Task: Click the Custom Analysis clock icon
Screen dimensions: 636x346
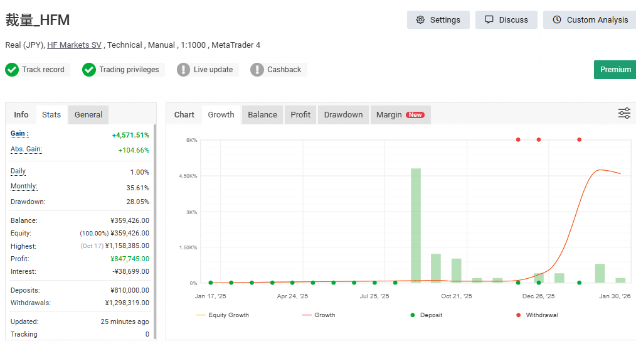Action: (557, 20)
